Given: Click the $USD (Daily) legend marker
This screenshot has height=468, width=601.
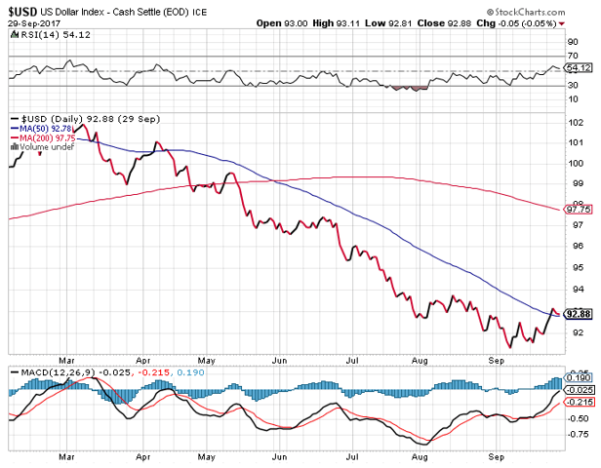Looking at the screenshot, I should point(13,118).
